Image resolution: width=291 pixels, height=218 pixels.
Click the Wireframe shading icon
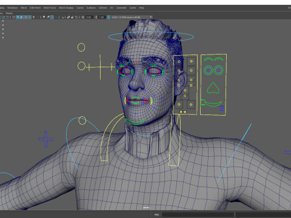click(14, 17)
